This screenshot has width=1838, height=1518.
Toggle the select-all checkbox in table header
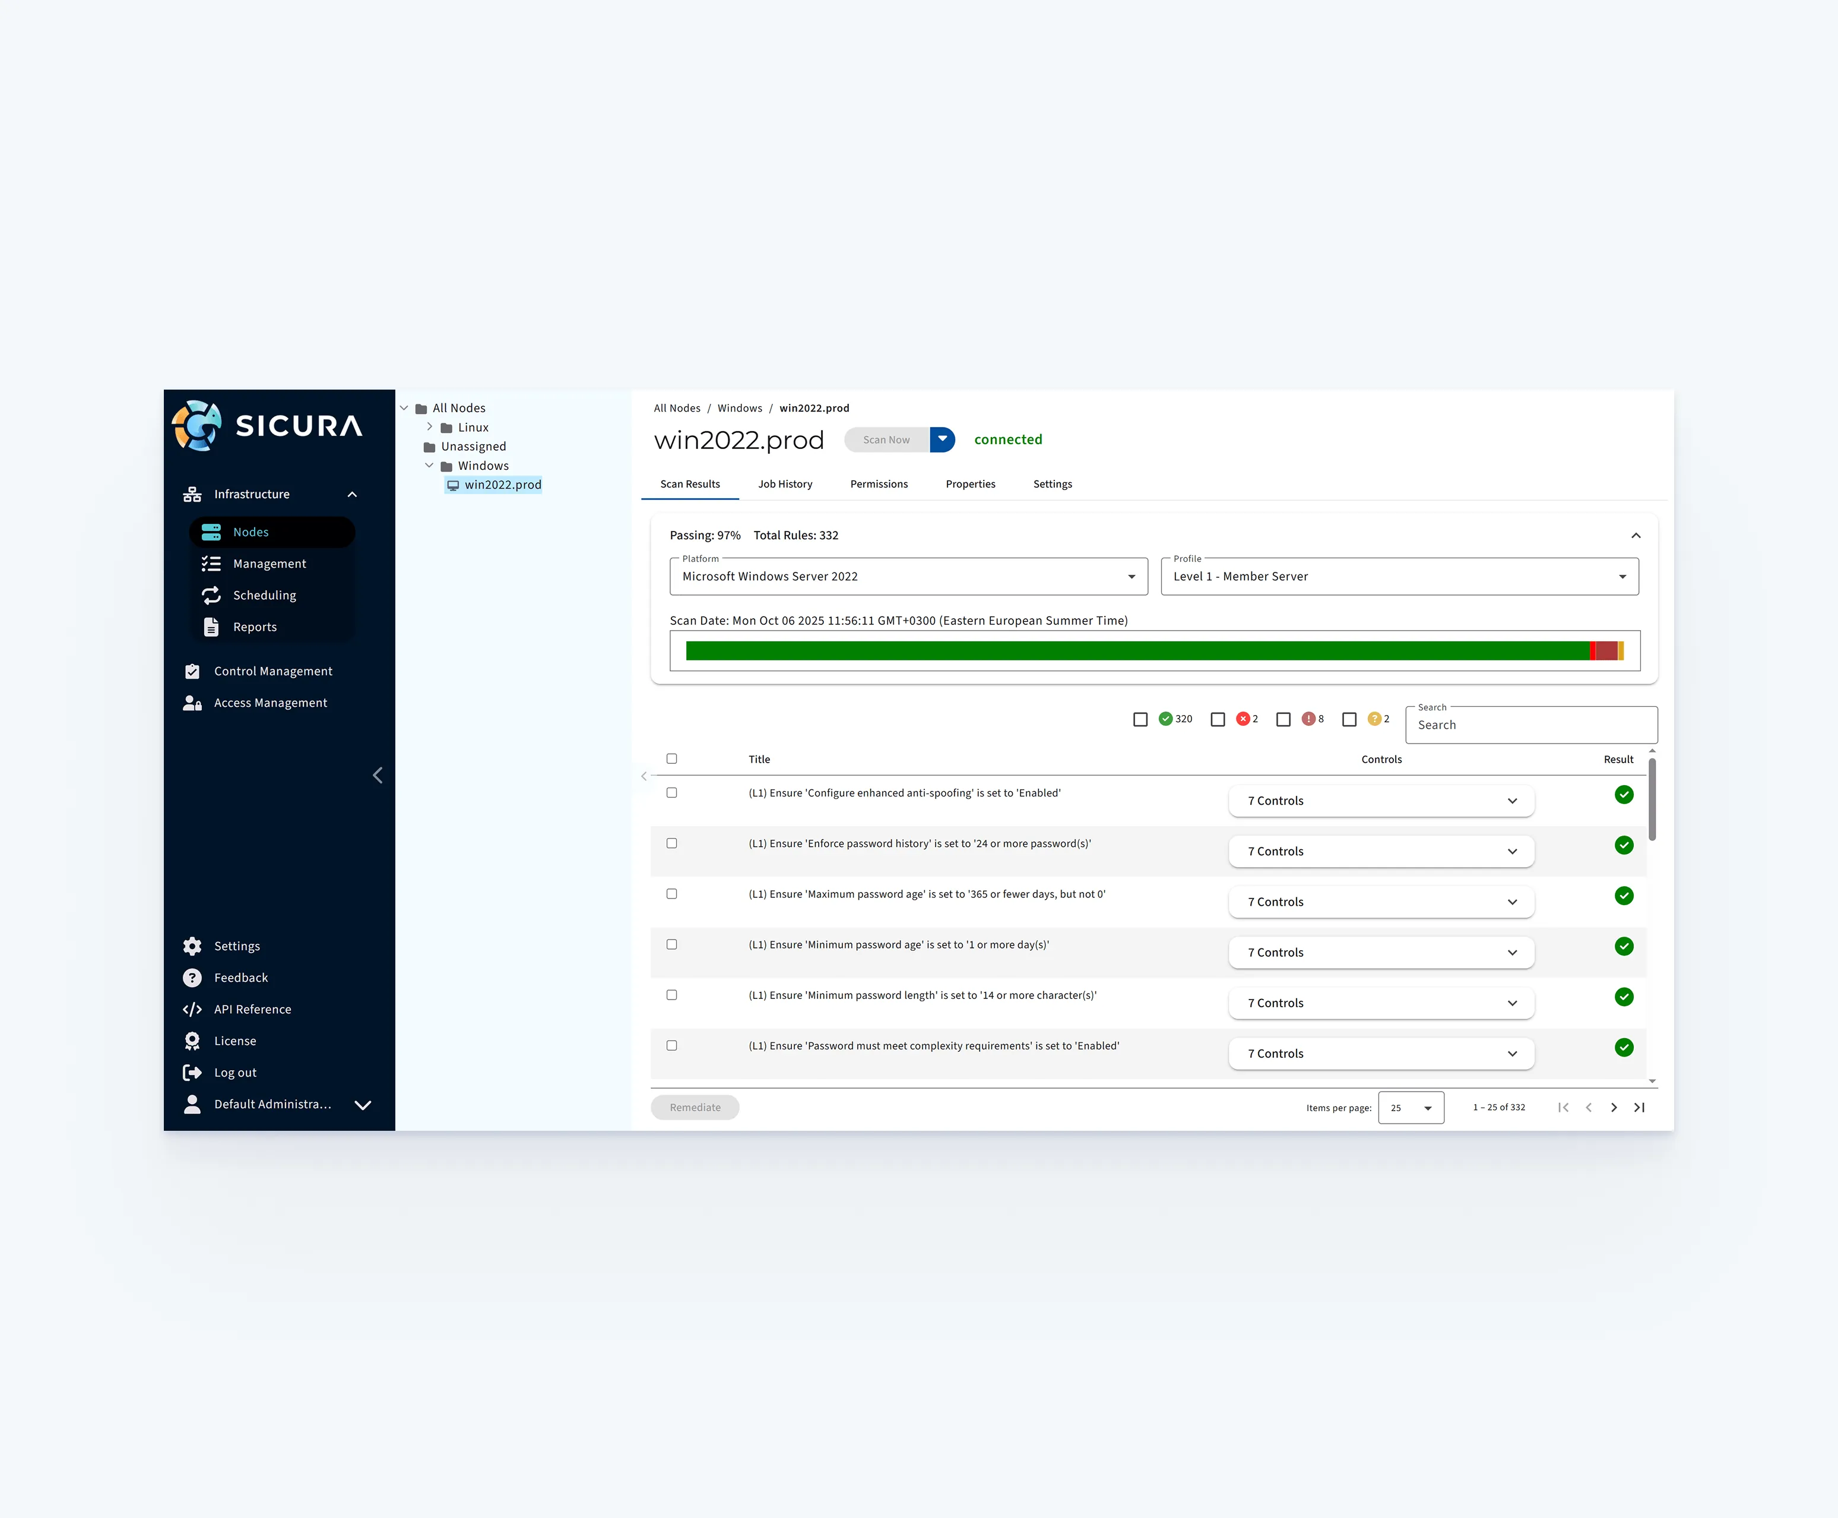(x=672, y=759)
